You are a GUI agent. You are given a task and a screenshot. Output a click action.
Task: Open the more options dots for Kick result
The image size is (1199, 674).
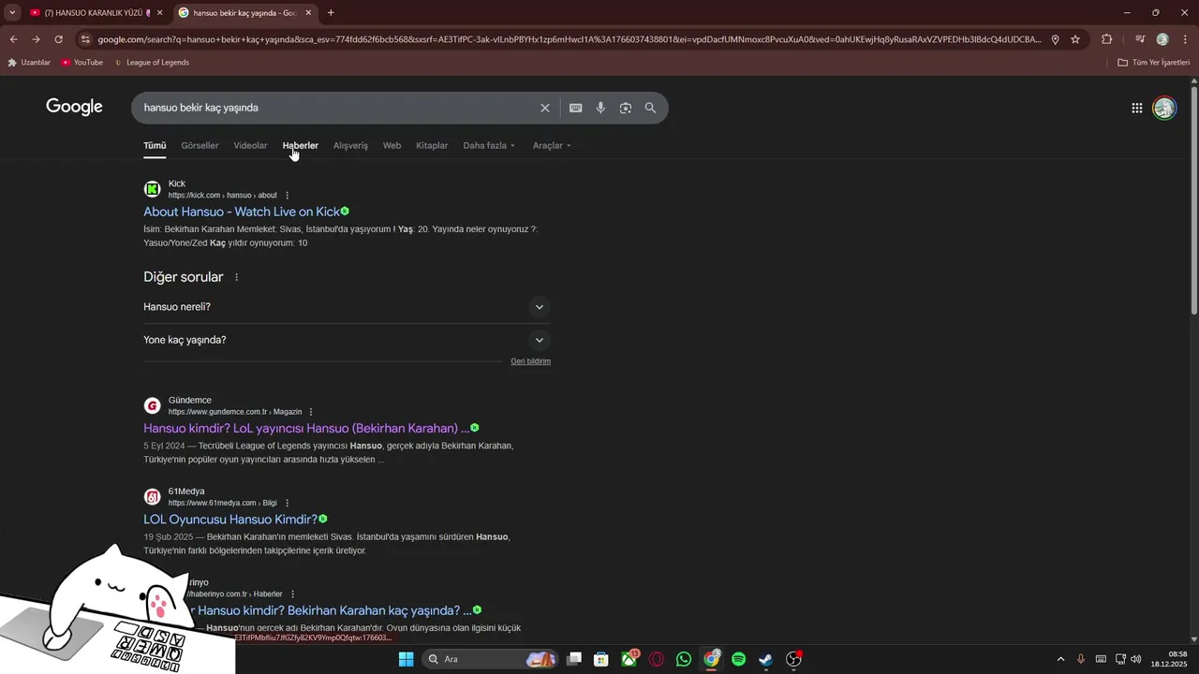tap(288, 196)
